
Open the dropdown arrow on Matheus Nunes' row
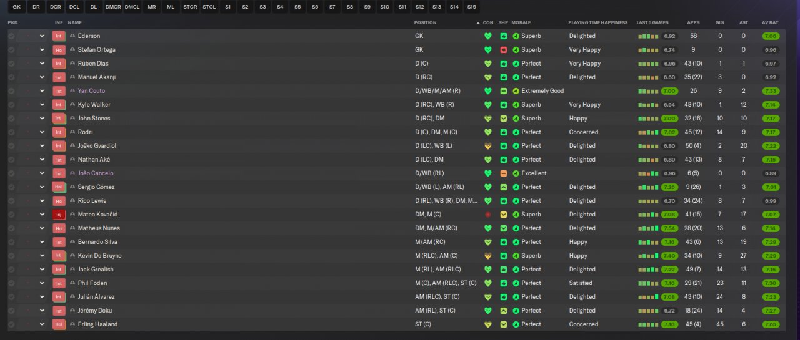click(42, 228)
